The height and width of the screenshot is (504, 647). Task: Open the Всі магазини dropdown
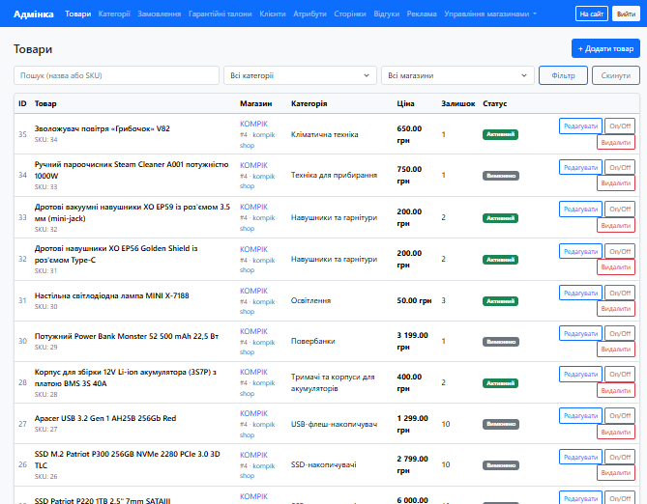click(x=457, y=75)
